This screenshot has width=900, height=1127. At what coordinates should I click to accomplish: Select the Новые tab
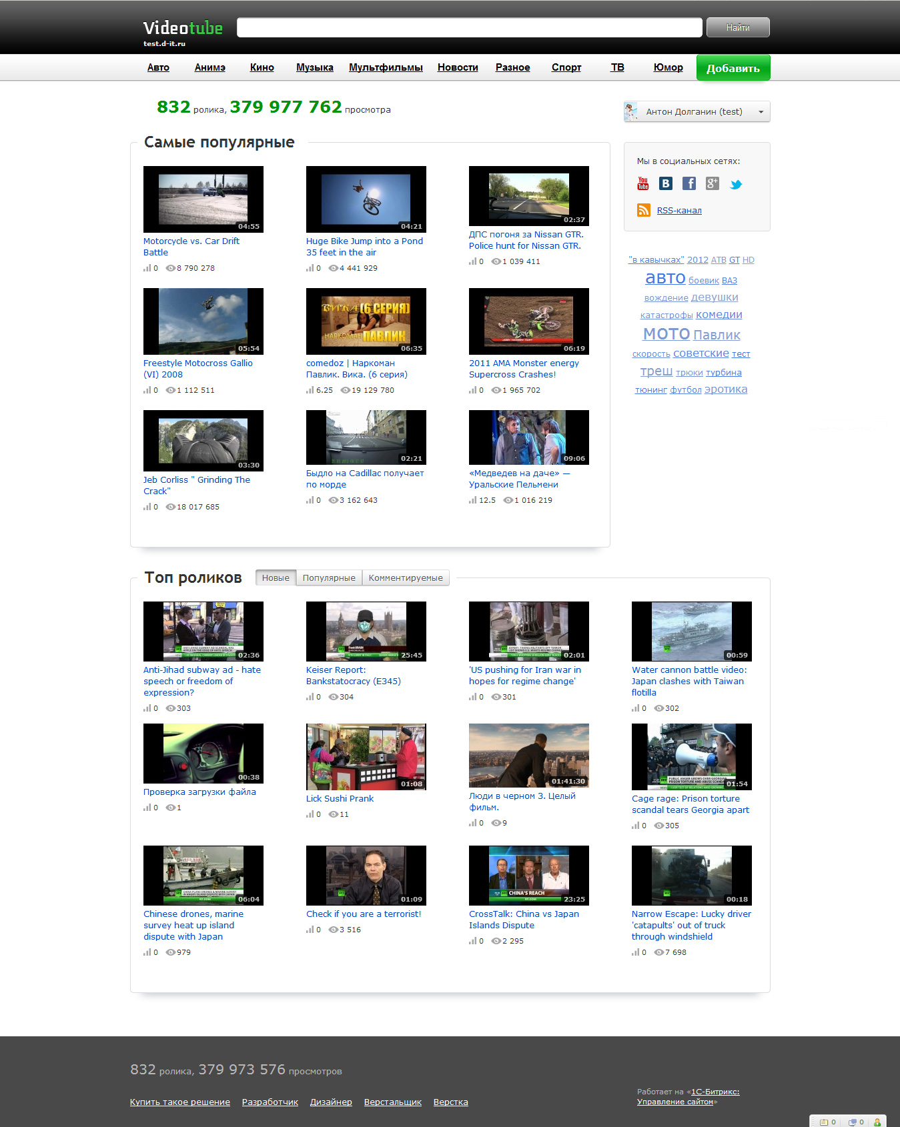tap(276, 578)
